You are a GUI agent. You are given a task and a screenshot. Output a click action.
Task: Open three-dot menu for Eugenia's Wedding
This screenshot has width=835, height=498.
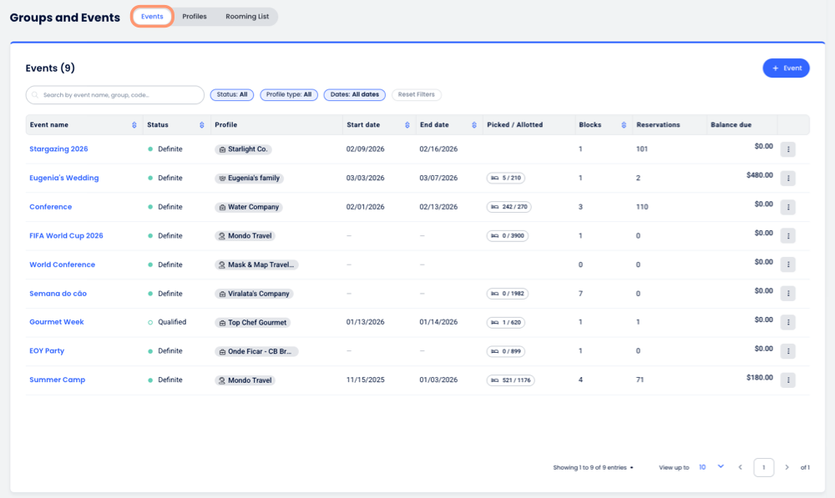coord(787,179)
